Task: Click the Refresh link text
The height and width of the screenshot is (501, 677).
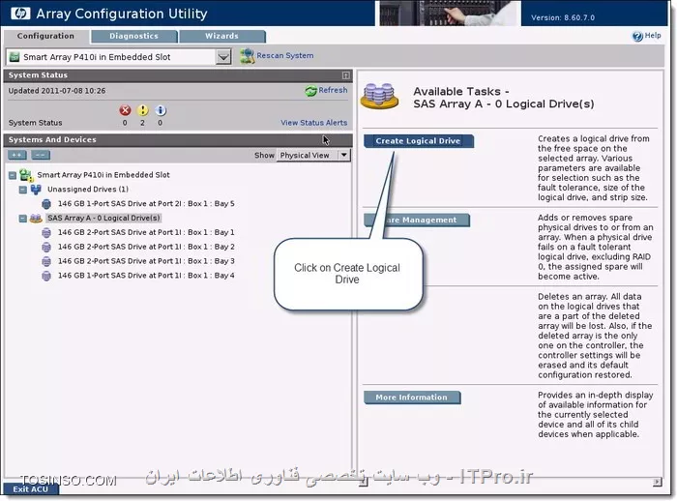Action: (333, 90)
